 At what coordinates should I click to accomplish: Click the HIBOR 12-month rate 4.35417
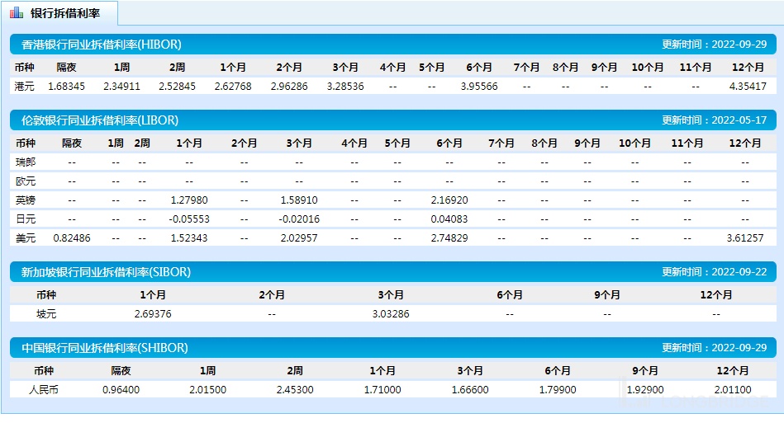pos(748,86)
